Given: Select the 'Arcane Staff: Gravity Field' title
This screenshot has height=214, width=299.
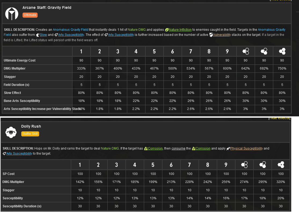Looking at the screenshot, I should click(x=47, y=7).
